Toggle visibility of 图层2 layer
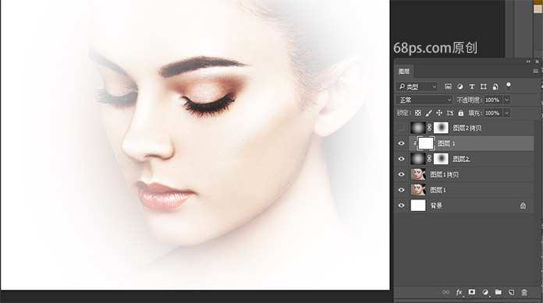Viewport: 543px width, 303px height. pos(401,159)
